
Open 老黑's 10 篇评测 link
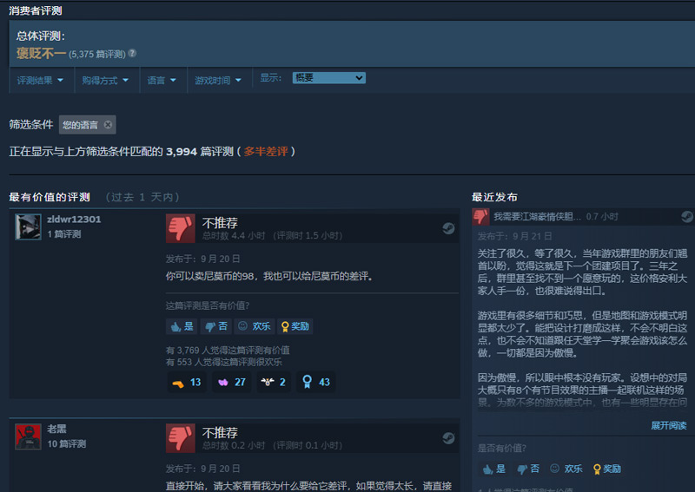(67, 444)
